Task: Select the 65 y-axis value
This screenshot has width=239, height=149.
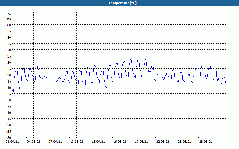Action: [x=9, y=19]
